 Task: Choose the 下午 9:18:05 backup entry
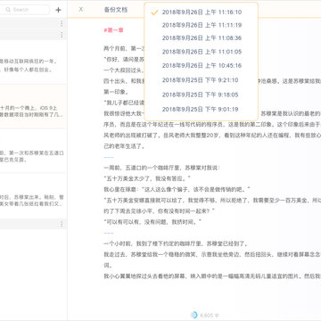point(202,95)
